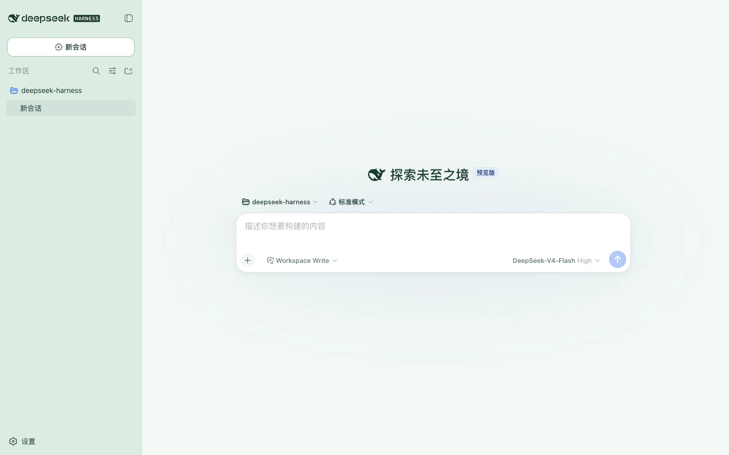Open the 新会话 conversation in the sidebar list

pos(71,108)
